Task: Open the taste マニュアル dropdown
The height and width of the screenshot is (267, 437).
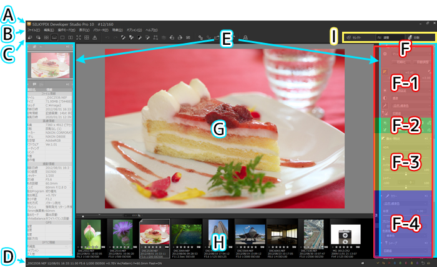Action: tap(411, 54)
